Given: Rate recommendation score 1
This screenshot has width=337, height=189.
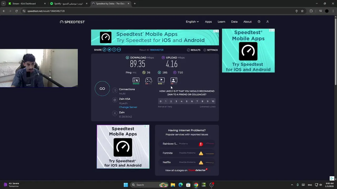Looking at the screenshot, I should point(166,101).
